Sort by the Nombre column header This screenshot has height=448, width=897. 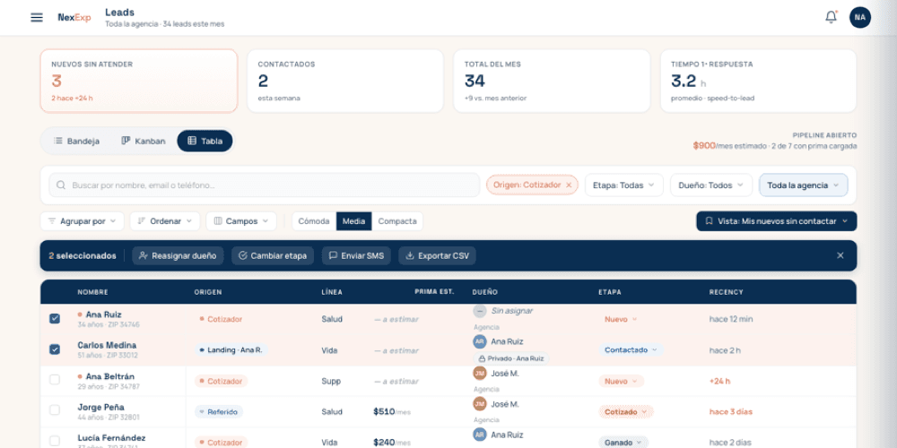(92, 292)
